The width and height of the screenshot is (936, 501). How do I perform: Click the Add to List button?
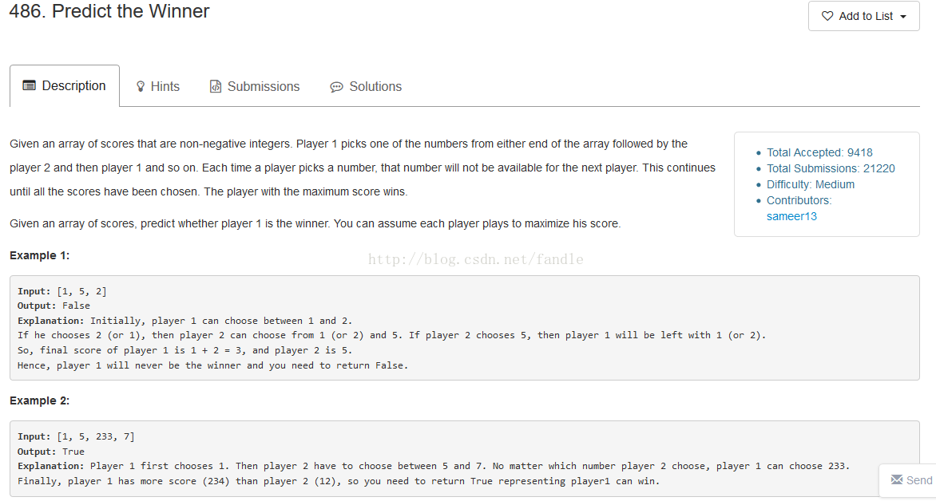(x=864, y=16)
